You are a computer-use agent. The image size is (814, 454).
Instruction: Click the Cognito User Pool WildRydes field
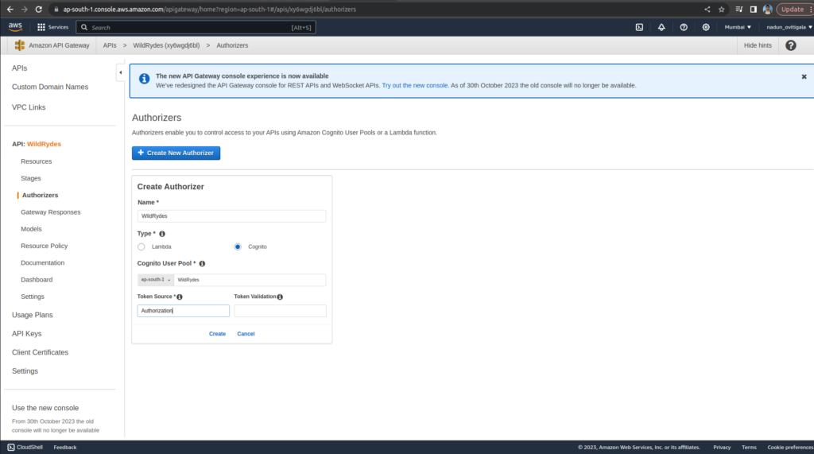[250, 279]
